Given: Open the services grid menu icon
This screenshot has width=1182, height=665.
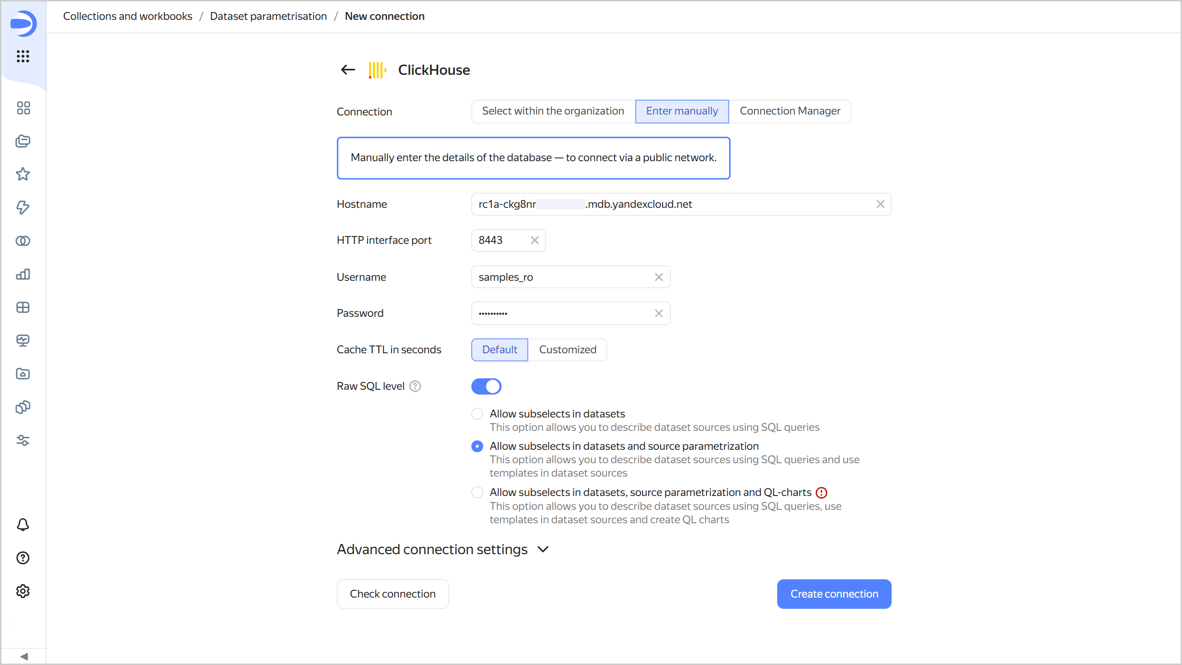Looking at the screenshot, I should click(23, 56).
